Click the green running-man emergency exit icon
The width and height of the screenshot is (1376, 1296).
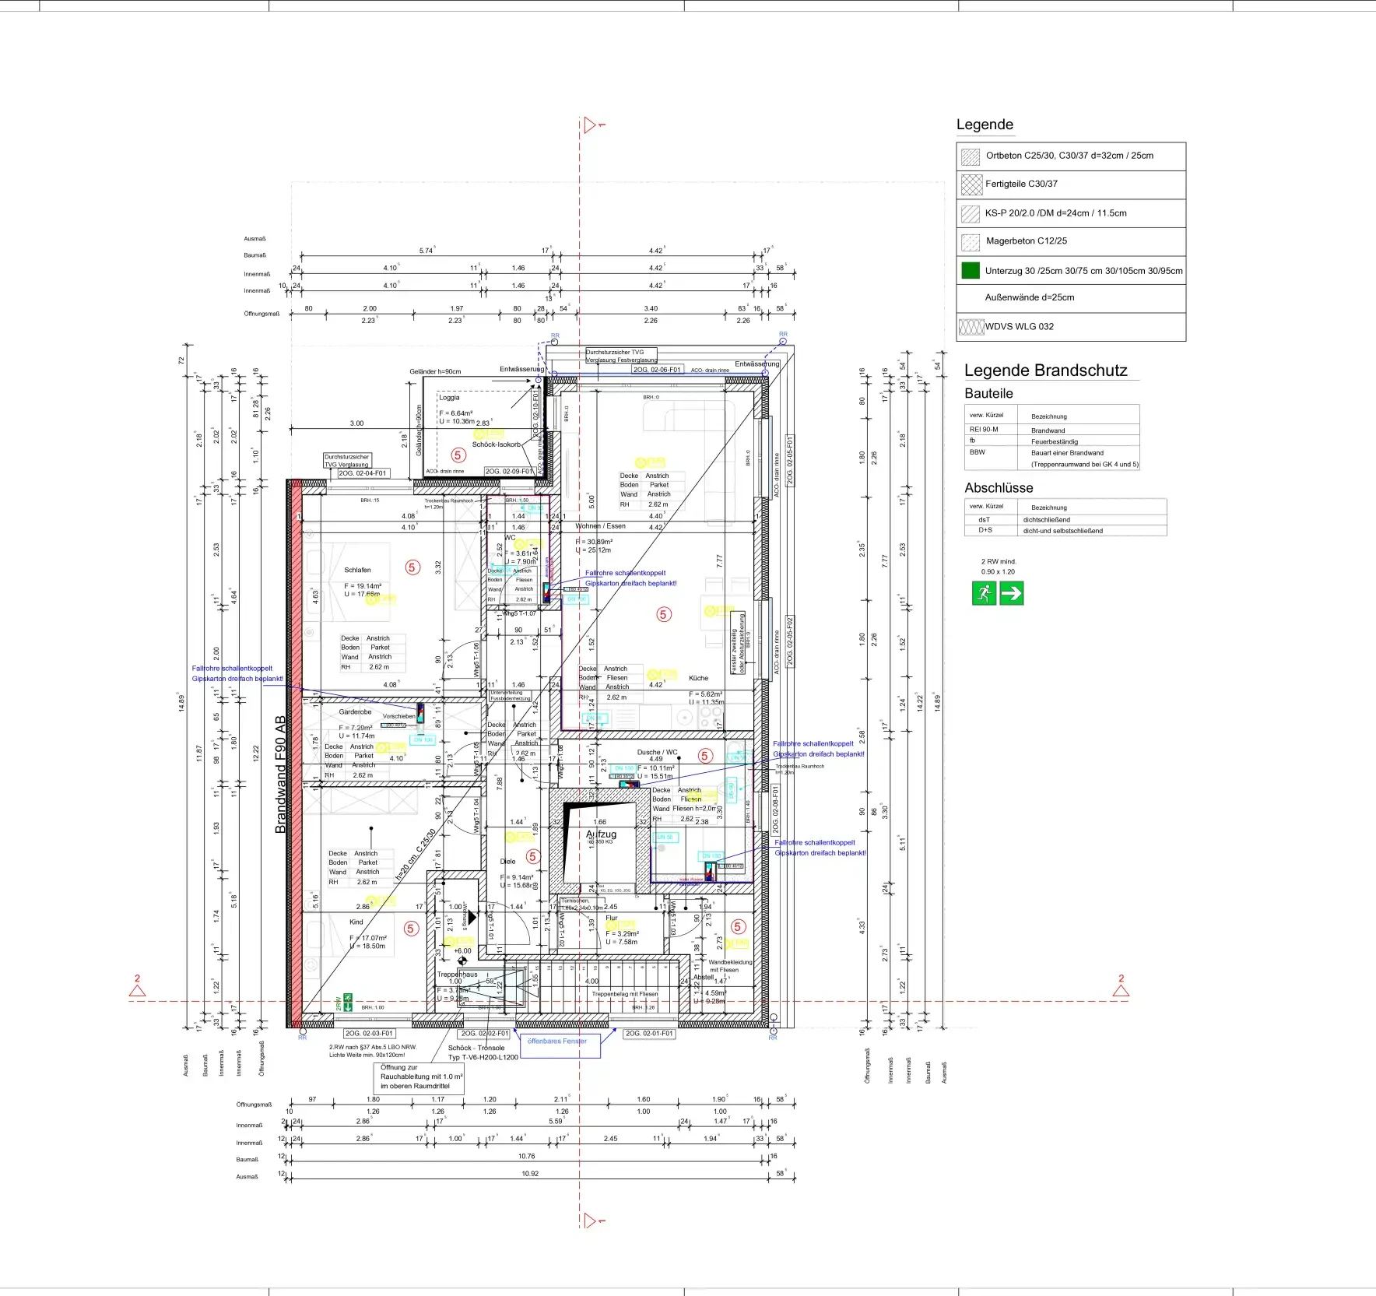(x=984, y=593)
